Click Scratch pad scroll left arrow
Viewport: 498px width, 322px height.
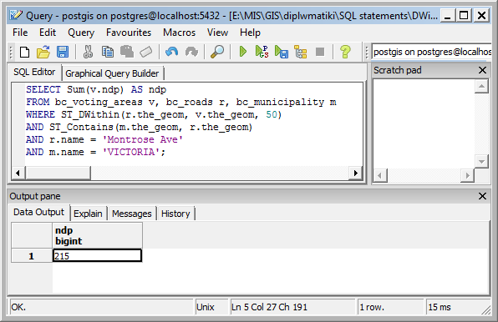(x=380, y=175)
